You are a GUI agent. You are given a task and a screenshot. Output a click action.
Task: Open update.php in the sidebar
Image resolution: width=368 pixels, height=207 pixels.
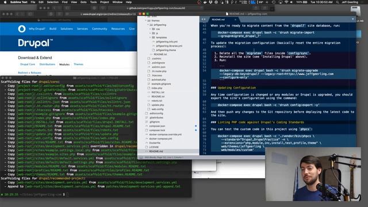tap(158, 105)
